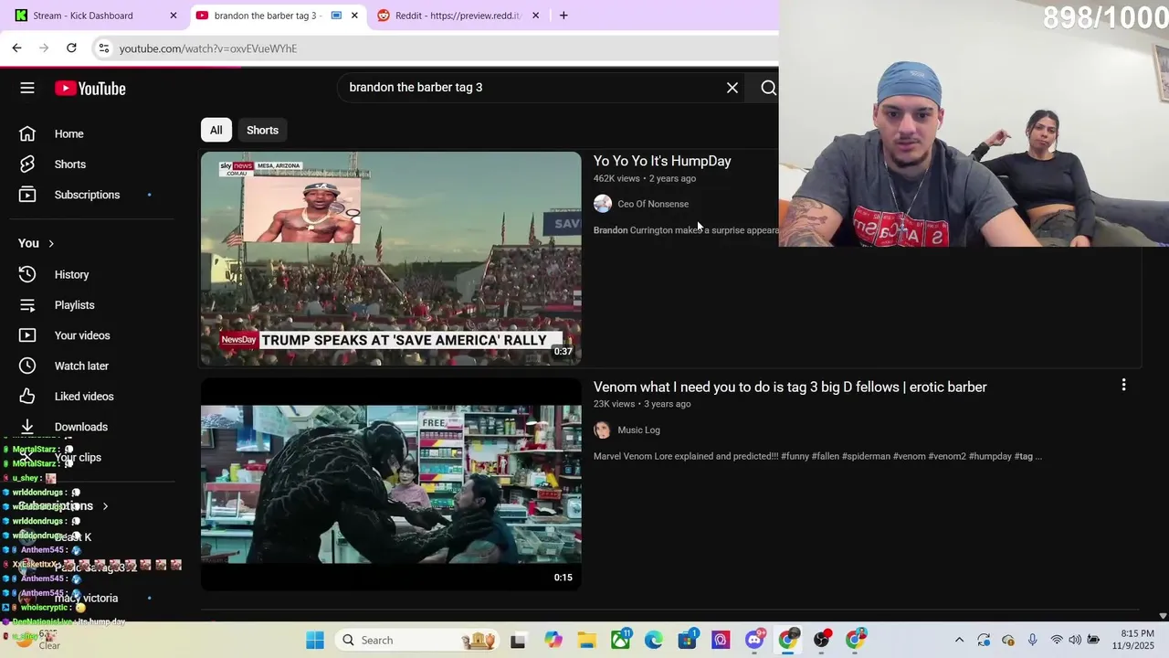The image size is (1169, 658).
Task: Expand the You section chevron
Action: click(51, 243)
